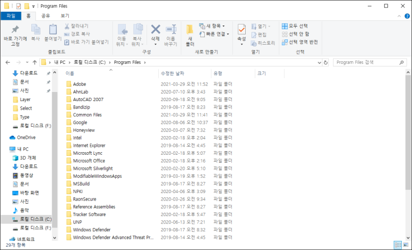Click the Refresh icon beside address bar
The height and width of the screenshot is (250, 412).
326,62
